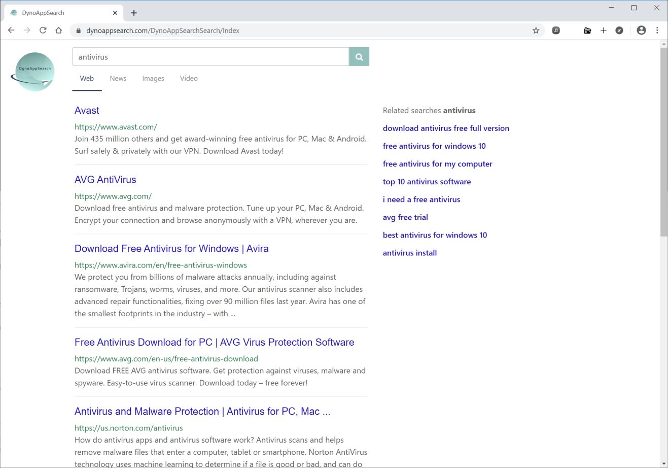The image size is (668, 468).
Task: Click the avg.com free-antivirus-download URL
Action: tap(166, 359)
